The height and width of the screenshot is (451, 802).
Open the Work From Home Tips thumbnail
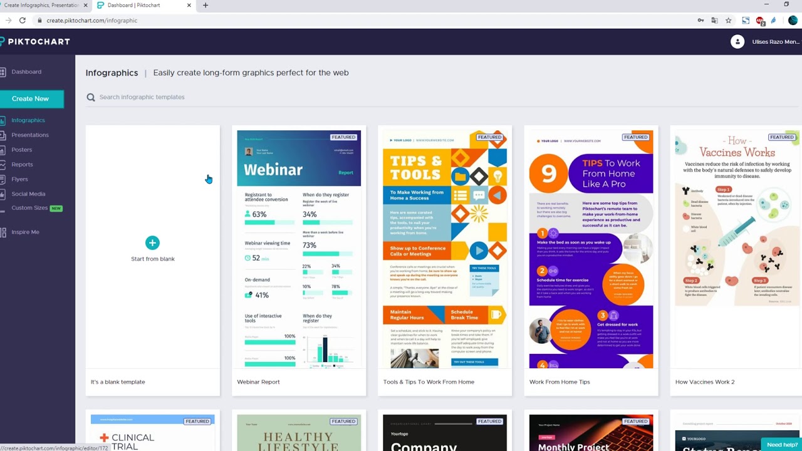point(591,249)
